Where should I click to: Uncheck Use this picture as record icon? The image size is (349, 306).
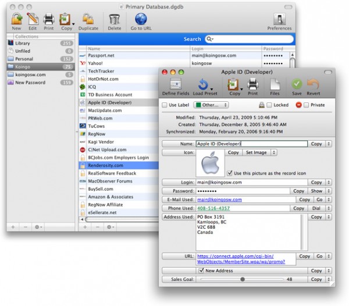point(229,173)
